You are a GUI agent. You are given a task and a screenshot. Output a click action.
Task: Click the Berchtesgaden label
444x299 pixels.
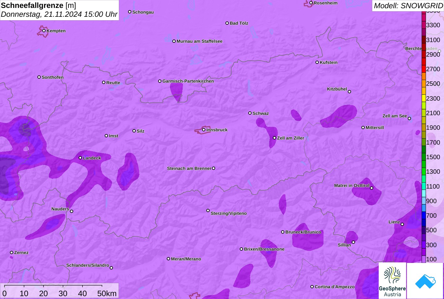(x=421, y=48)
